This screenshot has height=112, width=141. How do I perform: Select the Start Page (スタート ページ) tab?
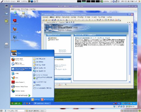point(70,22)
